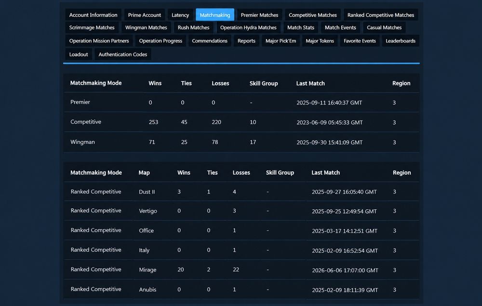The width and height of the screenshot is (482, 306).
Task: Open Operation Mission Partners tab
Action: pos(99,40)
